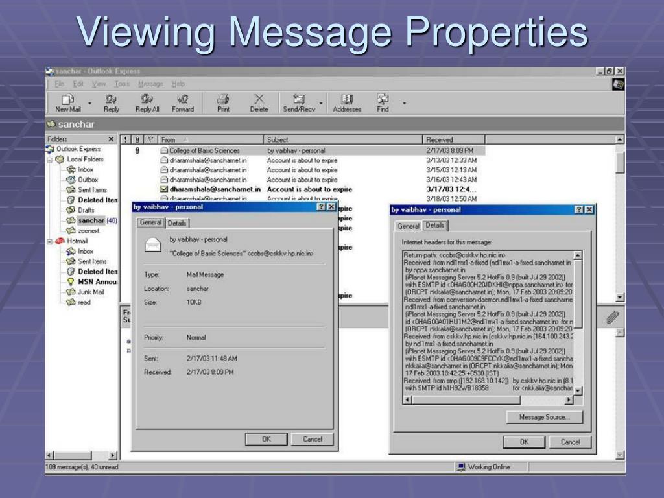Select Inbox under Local Folders

click(80, 169)
